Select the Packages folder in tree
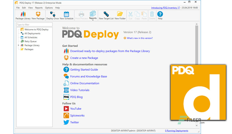Screen dimensions: 232x134 coord(29,49)
